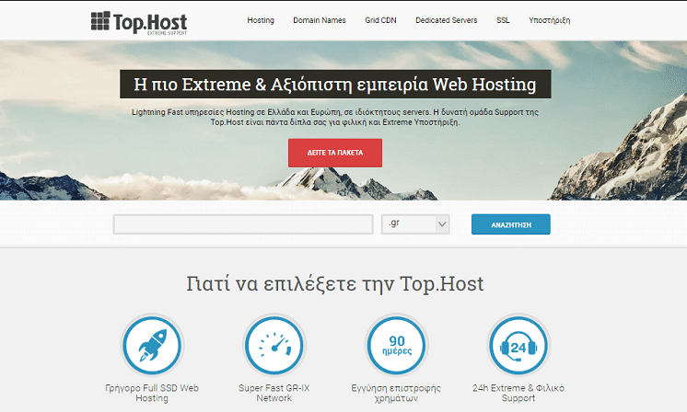Click 'Εγγύηση επιστροφής χρημάτων' text
This screenshot has width=687, height=412.
coord(396,393)
